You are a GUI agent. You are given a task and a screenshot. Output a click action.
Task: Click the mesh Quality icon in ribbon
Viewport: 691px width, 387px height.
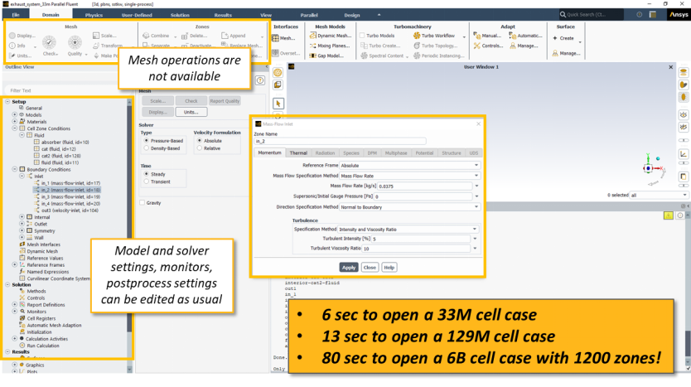(x=75, y=43)
